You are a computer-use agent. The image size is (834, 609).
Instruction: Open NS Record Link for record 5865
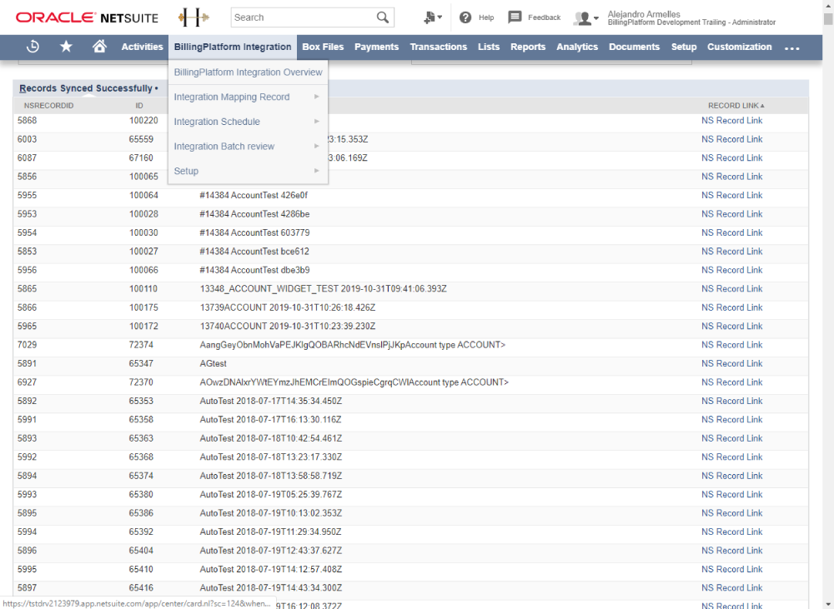(732, 289)
